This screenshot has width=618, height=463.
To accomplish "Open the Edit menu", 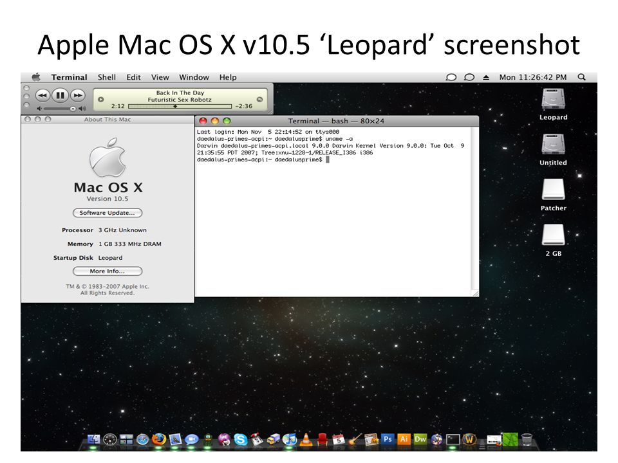I will pos(133,77).
